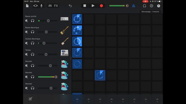Mute the Basse synthé track
The height and width of the screenshot is (104, 186).
26,21
